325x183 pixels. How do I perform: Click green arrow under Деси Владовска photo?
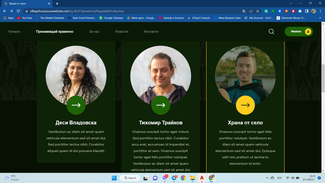click(76, 105)
